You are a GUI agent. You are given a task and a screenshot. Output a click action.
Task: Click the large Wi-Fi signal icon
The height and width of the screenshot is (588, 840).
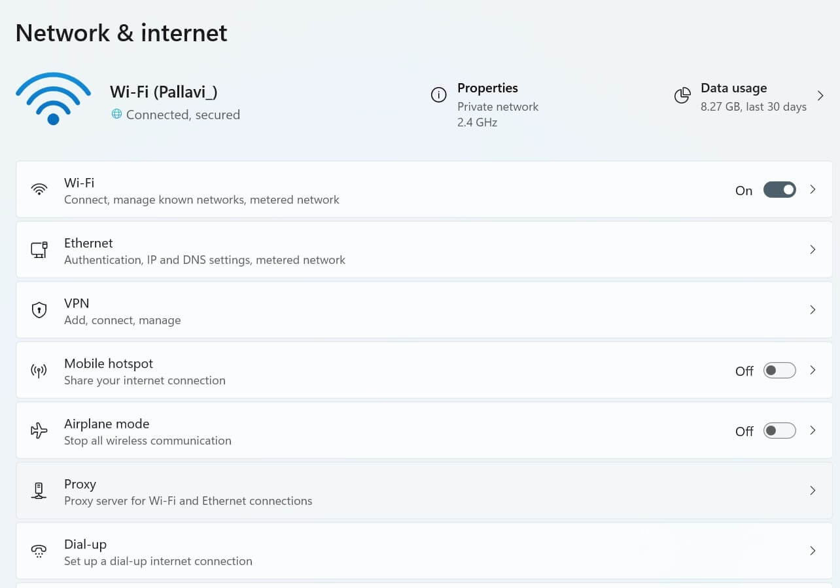pos(53,99)
